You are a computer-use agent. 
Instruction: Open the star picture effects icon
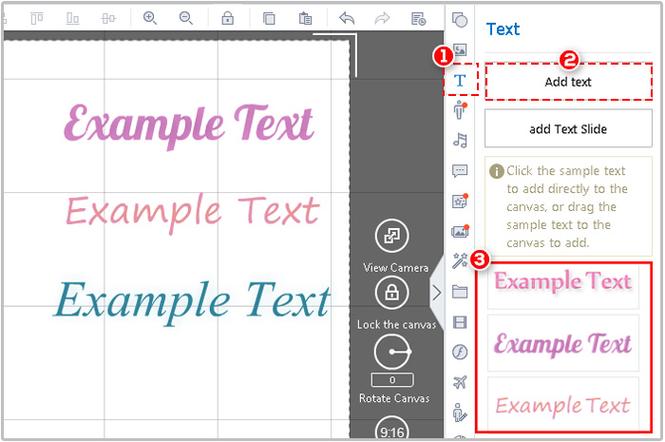click(460, 202)
